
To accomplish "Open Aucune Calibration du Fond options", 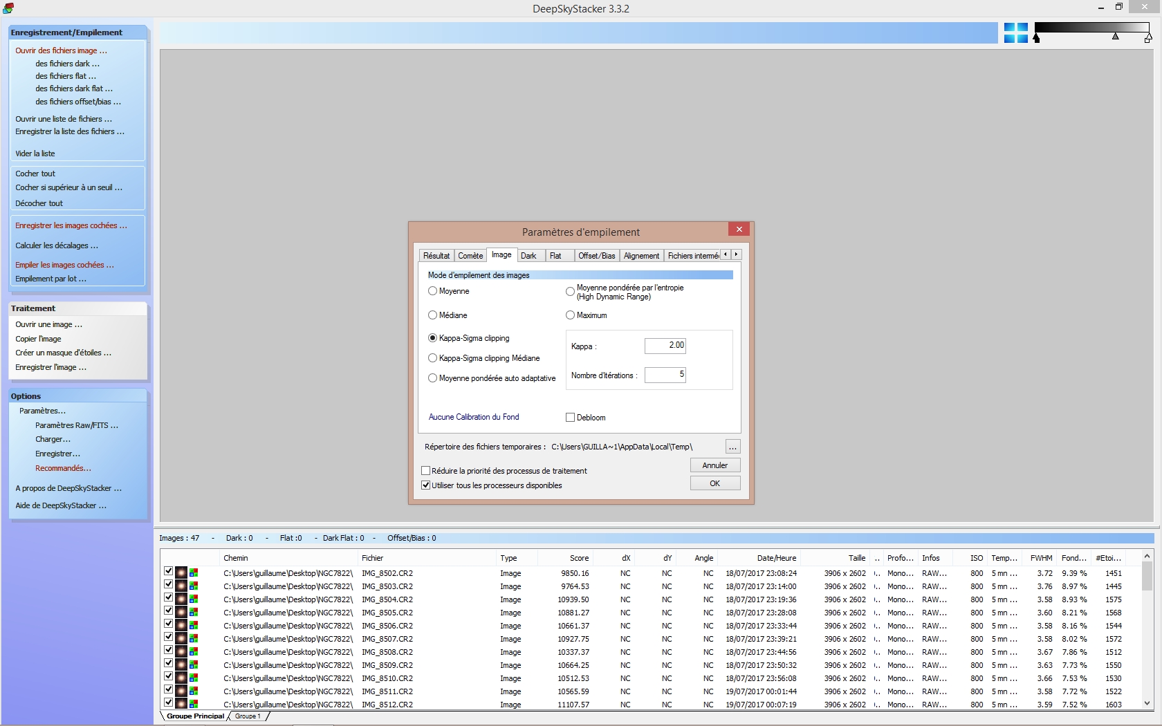I will coord(474,417).
